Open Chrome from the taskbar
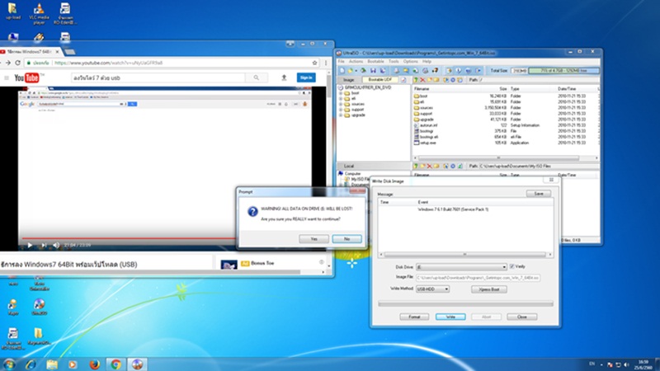660x371 pixels. pos(115,364)
